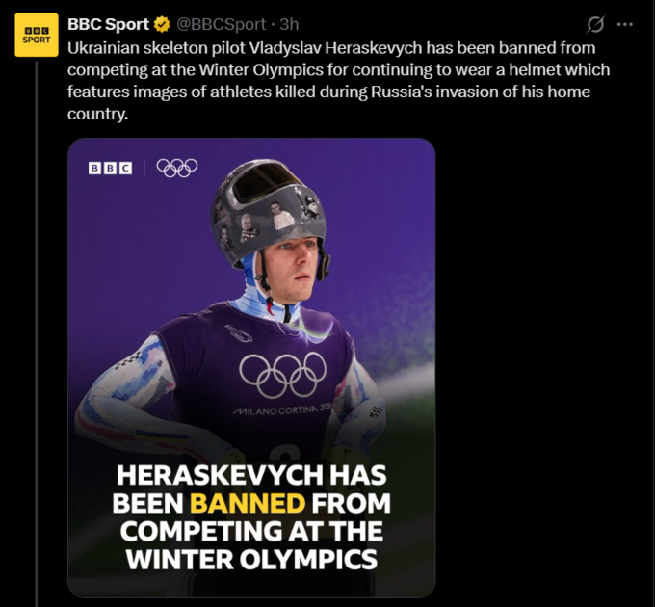
Task: Click the word 'country.' ending the tweet
Action: coord(97,114)
